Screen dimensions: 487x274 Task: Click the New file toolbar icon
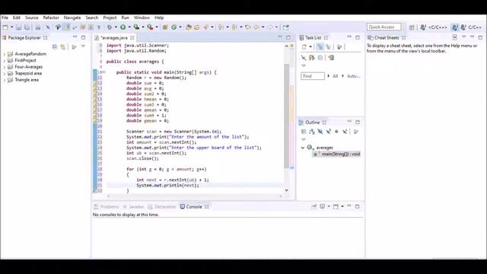(5, 27)
